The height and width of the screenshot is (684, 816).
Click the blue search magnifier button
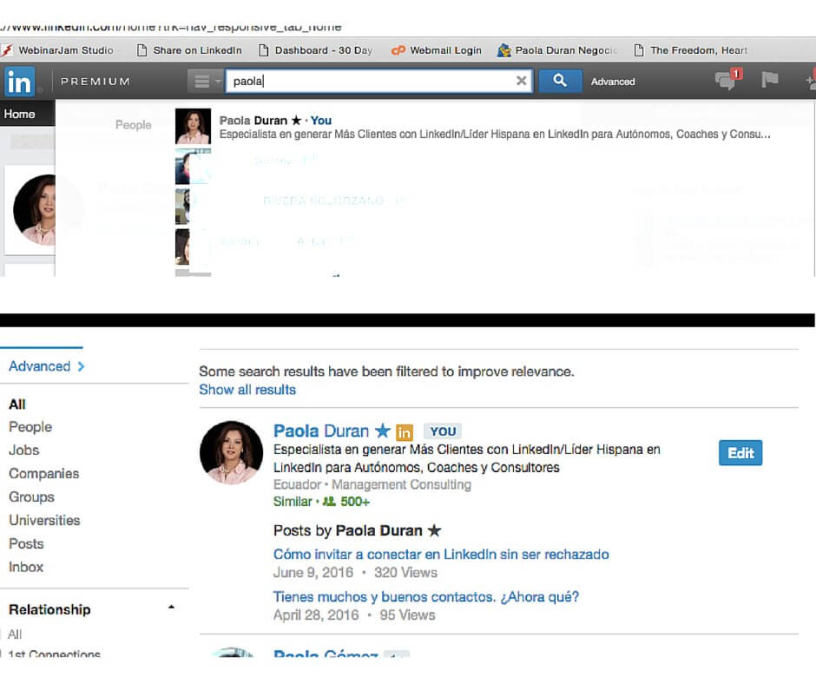[560, 82]
